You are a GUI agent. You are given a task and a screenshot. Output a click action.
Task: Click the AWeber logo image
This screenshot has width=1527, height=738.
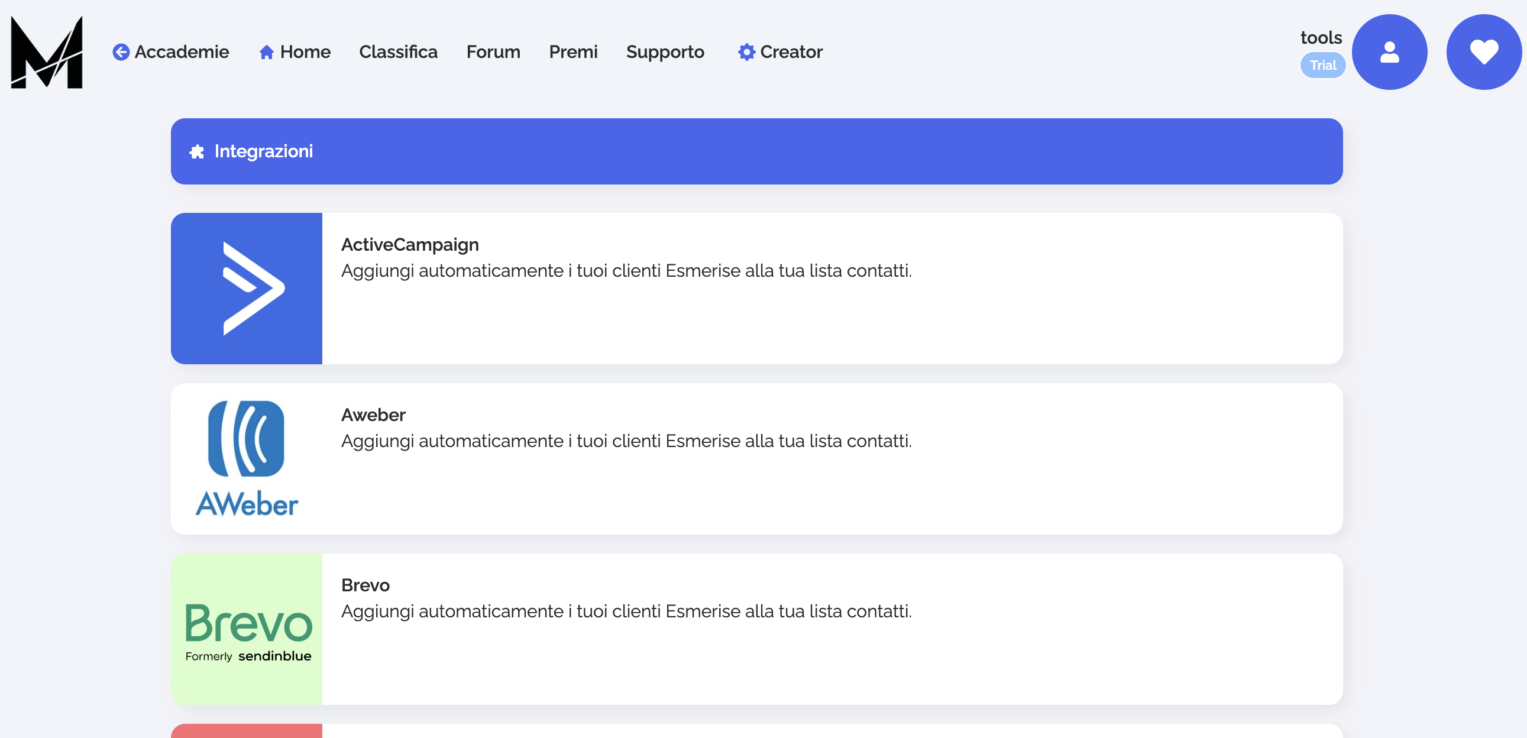247,458
